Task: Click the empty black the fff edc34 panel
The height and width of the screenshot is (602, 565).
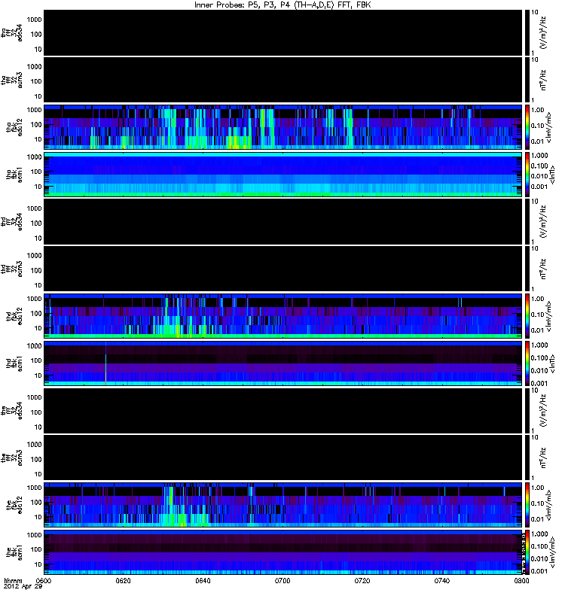Action: 282,410
